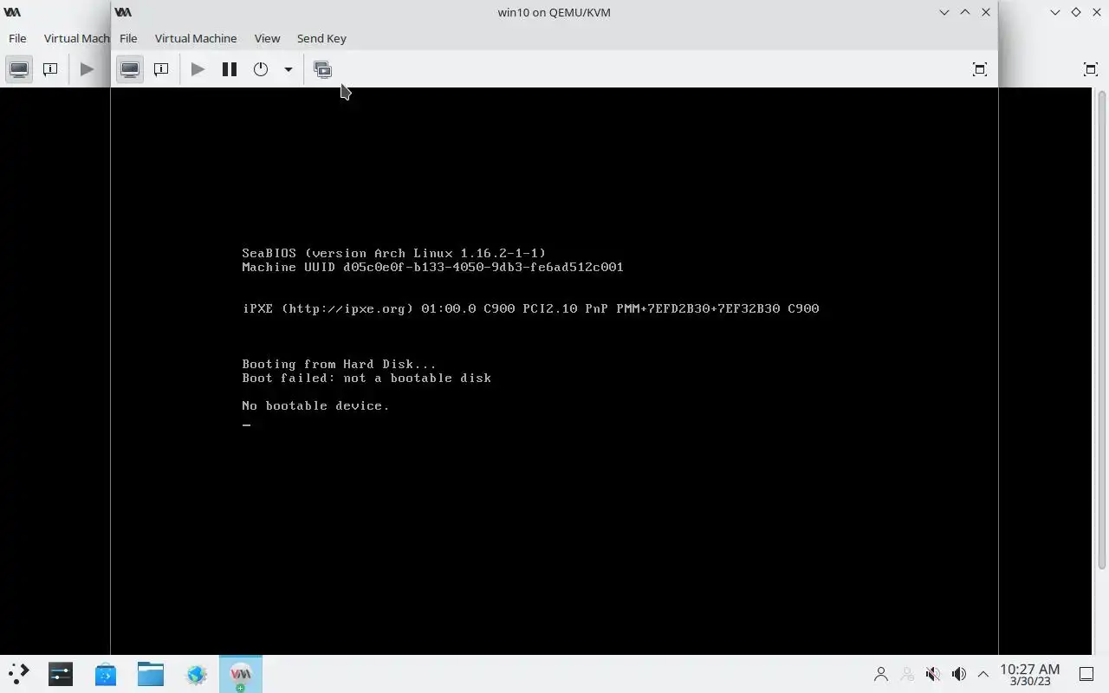Minimize the win10 window
The height and width of the screenshot is (693, 1109).
pos(944,12)
